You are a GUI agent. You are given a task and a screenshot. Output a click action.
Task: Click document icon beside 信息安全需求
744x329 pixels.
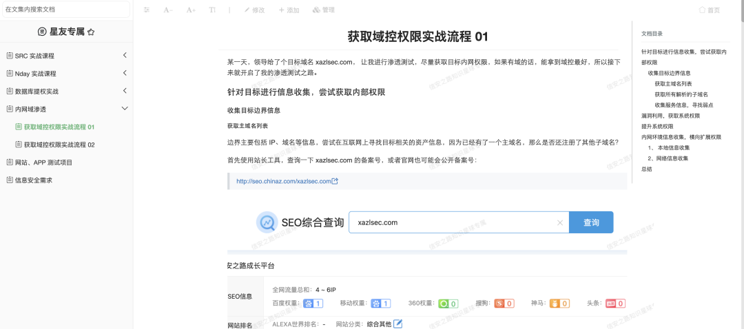(10, 180)
